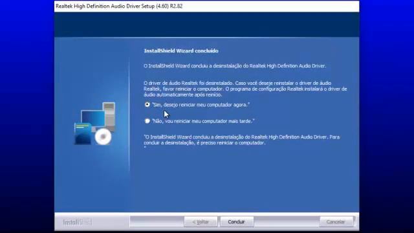Screen dimensions: 414x233
Task: Click the Cancelar button
Action: (336, 221)
